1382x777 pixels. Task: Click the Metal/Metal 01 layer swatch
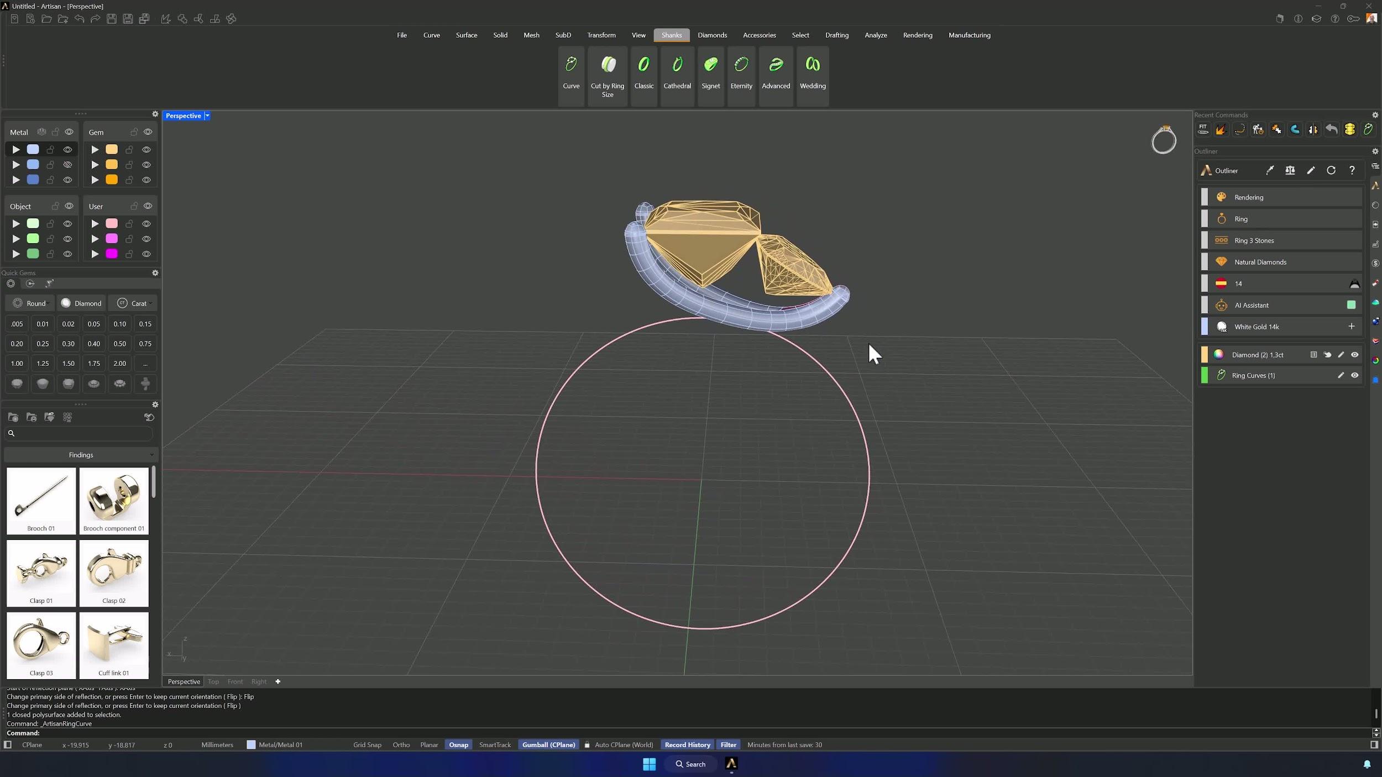(x=251, y=745)
